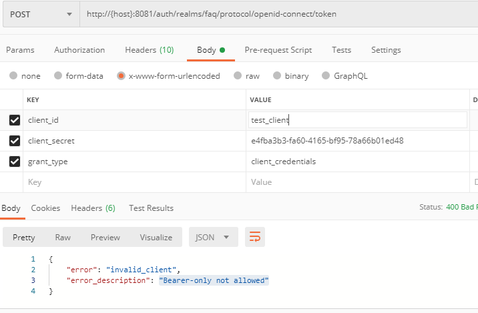Viewport: 478px width, 313px height.
Task: Open the POST method dropdown
Action: point(40,14)
